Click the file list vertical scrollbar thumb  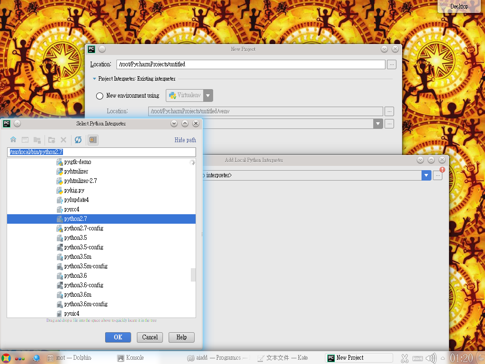coord(193,275)
